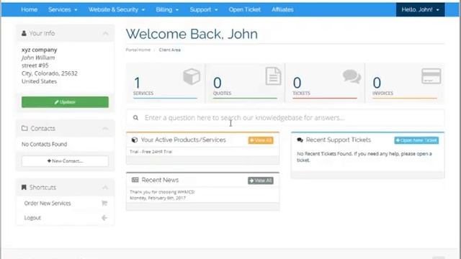Click the xyz company name text

40,50
